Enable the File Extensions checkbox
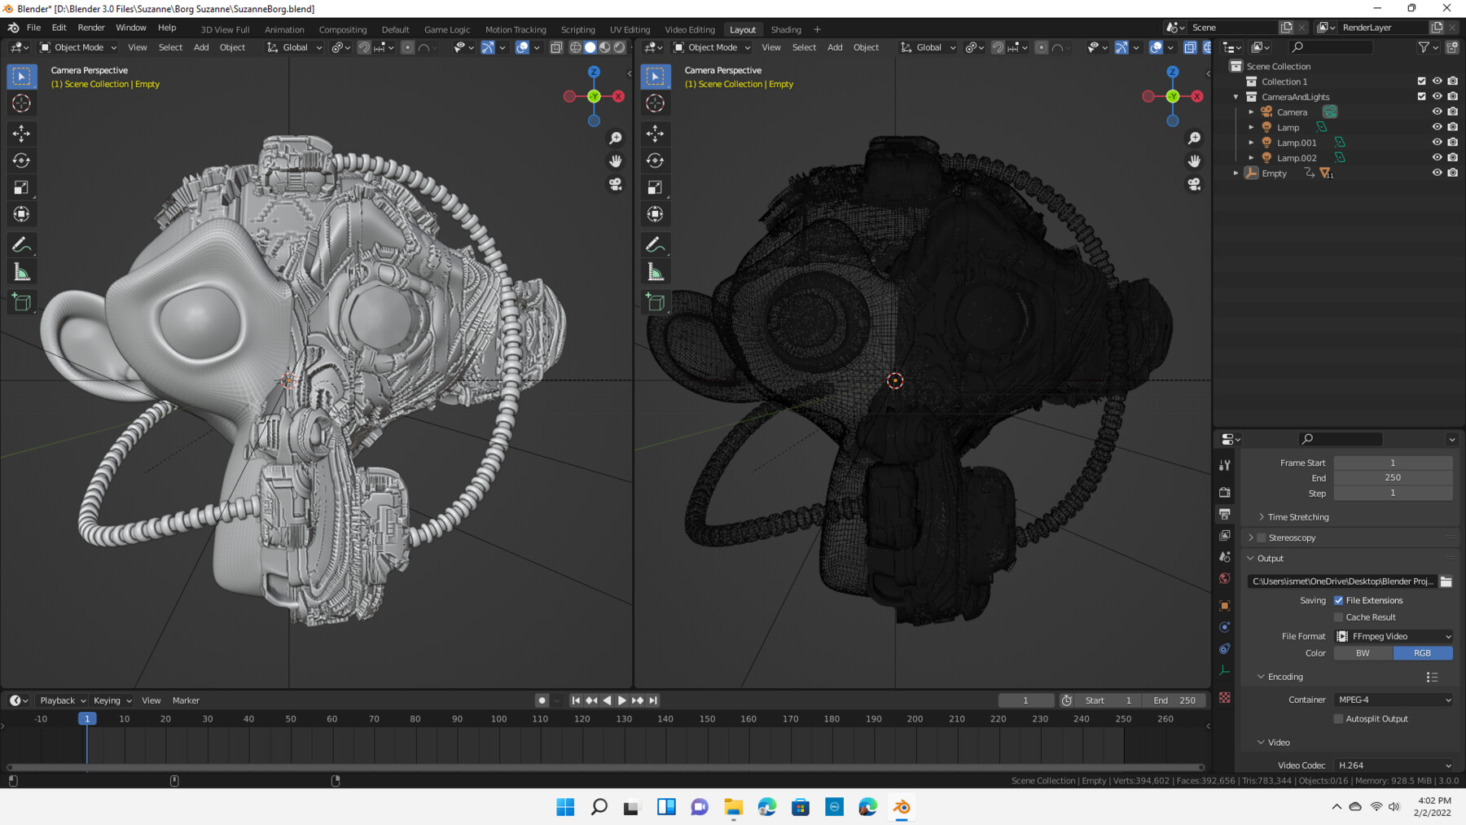The image size is (1466, 825). click(1338, 600)
